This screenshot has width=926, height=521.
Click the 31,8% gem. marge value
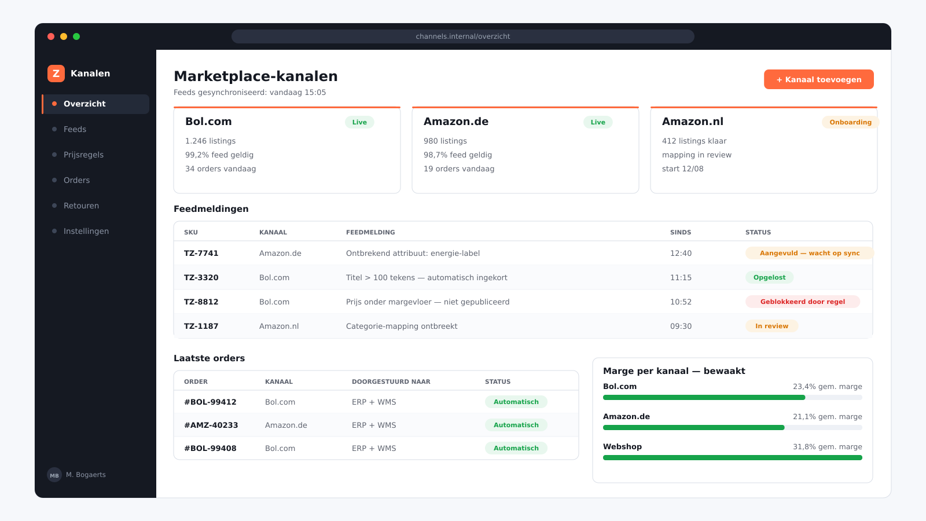tap(828, 447)
